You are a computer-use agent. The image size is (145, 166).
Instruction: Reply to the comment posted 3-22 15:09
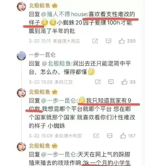pos(109,136)
